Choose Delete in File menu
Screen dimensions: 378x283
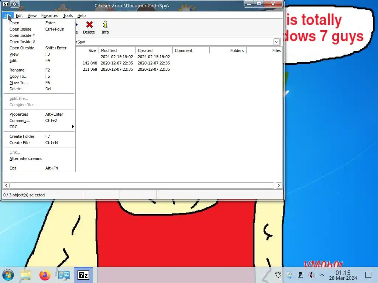coord(39,89)
